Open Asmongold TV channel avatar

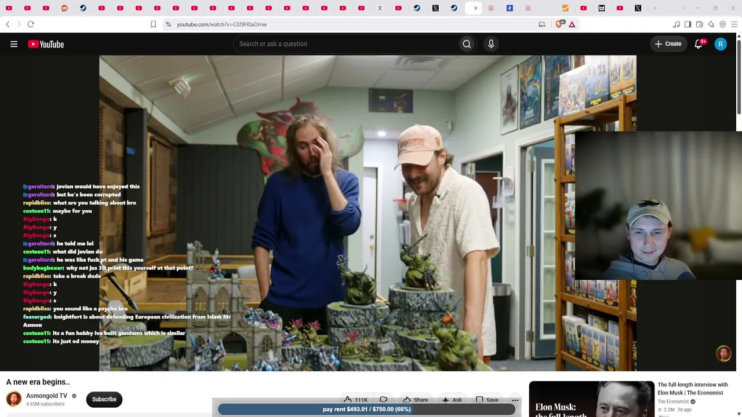pyautogui.click(x=14, y=399)
